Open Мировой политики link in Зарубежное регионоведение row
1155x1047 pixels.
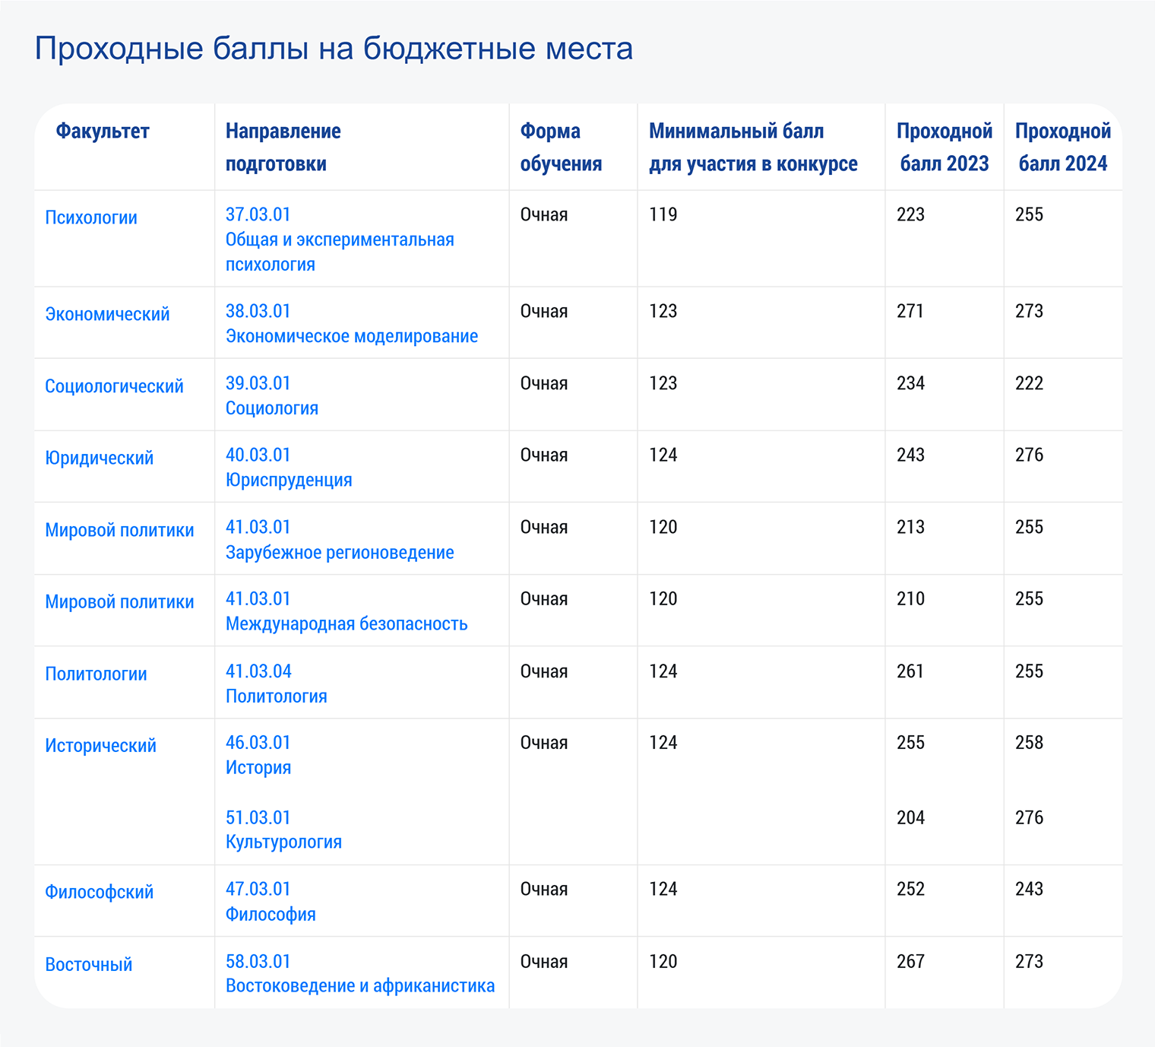pyautogui.click(x=119, y=531)
